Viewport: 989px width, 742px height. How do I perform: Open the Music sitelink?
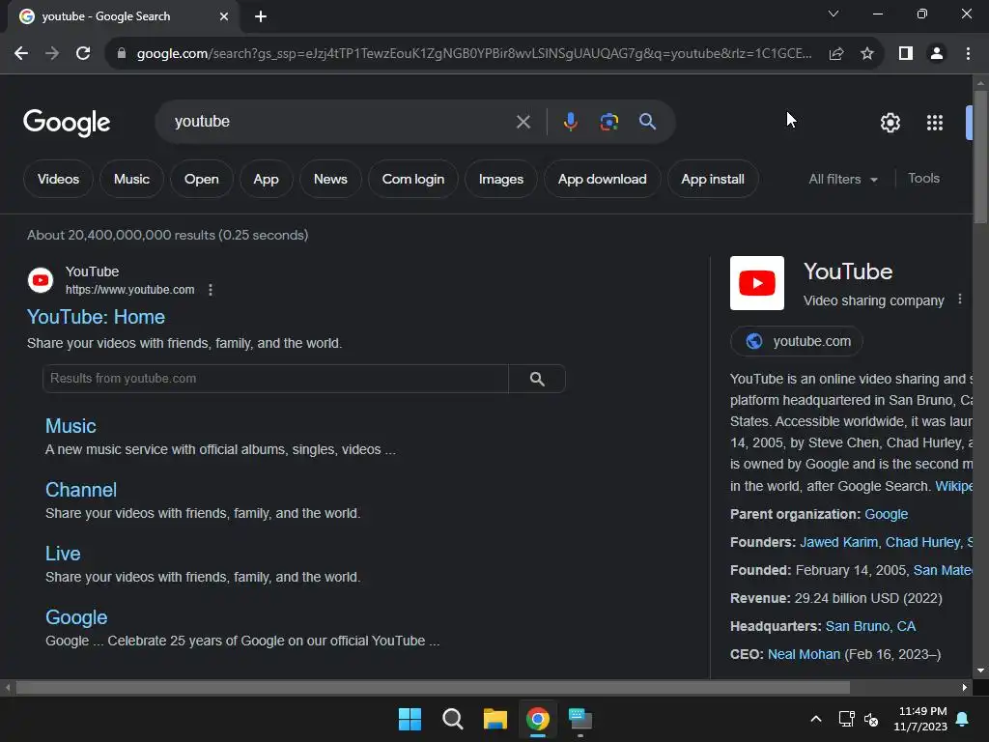[71, 426]
